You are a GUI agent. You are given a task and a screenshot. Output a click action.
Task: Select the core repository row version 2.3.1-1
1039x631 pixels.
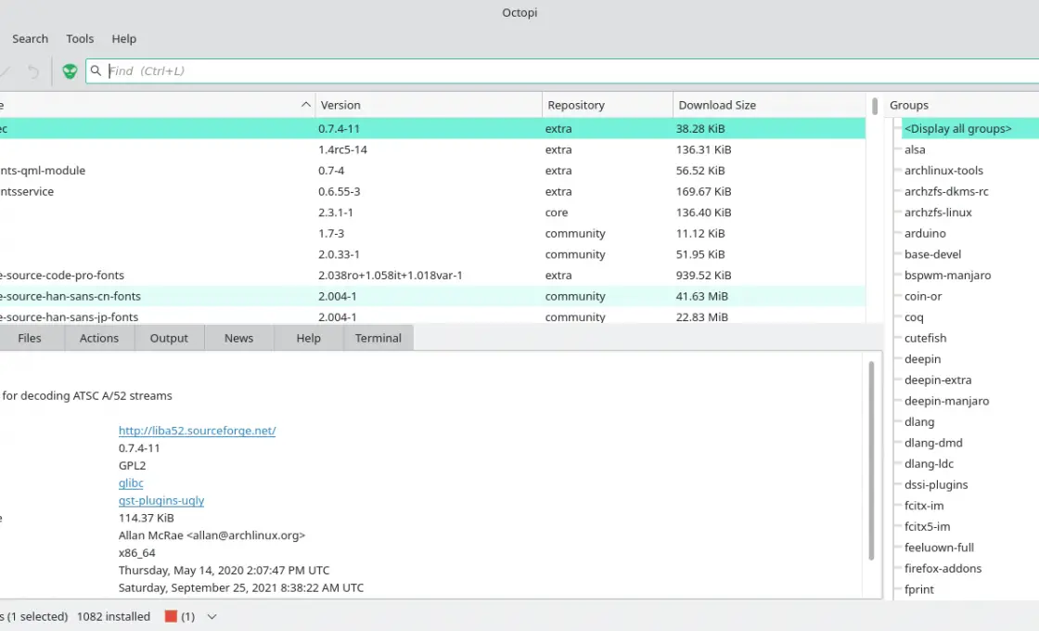432,212
